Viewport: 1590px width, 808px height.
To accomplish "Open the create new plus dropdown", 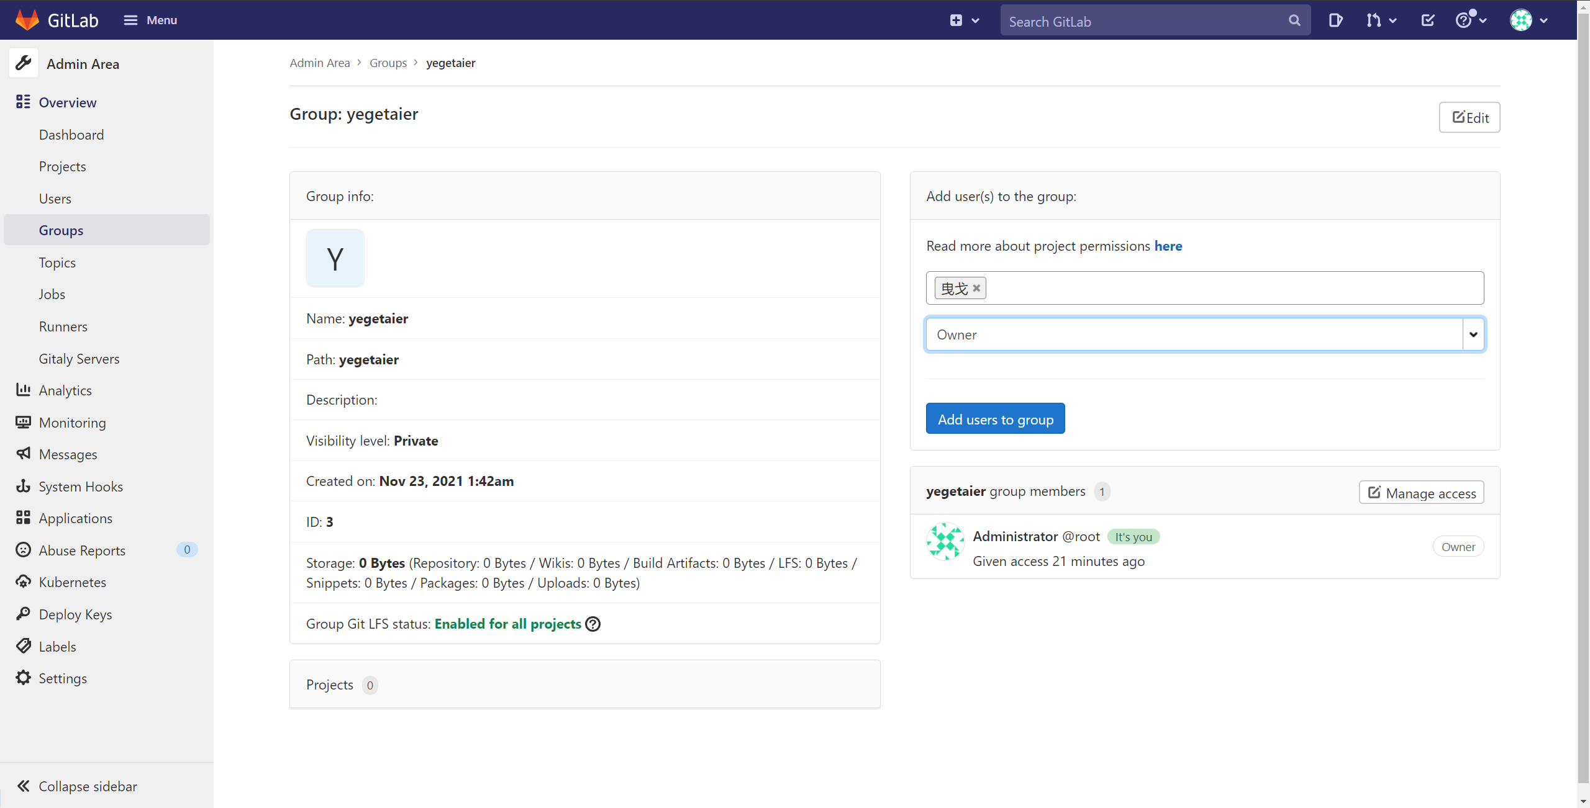I will click(964, 20).
